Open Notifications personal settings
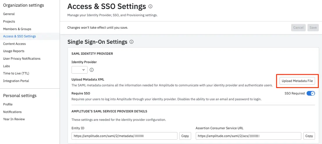This screenshot has height=144, width=322. point(12,112)
